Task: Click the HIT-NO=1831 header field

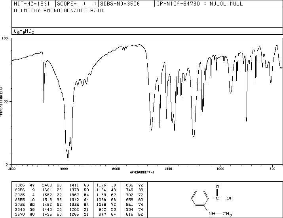Action: click(x=34, y=4)
